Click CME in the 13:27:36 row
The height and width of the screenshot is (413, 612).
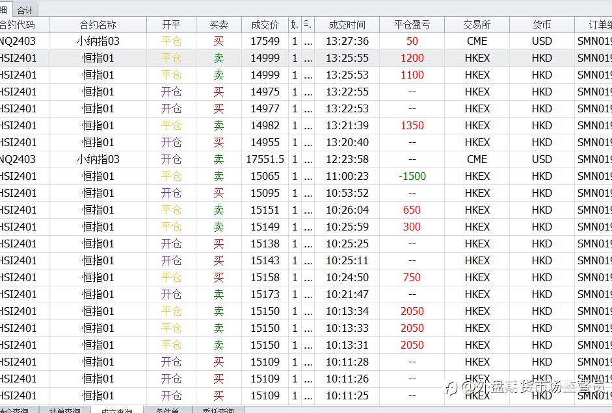[x=477, y=42]
